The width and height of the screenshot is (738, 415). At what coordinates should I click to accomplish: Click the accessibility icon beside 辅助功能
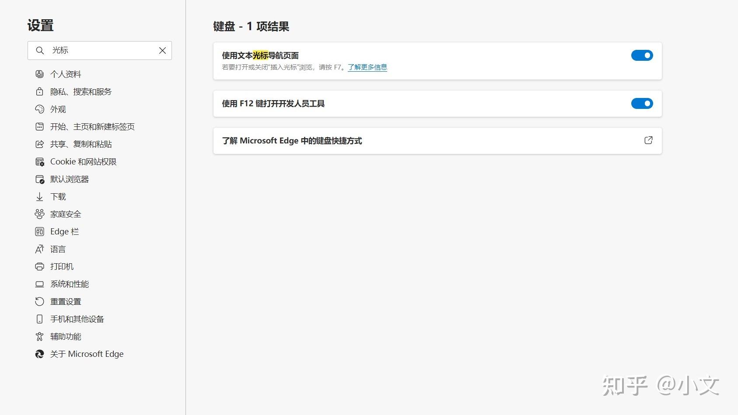click(39, 336)
